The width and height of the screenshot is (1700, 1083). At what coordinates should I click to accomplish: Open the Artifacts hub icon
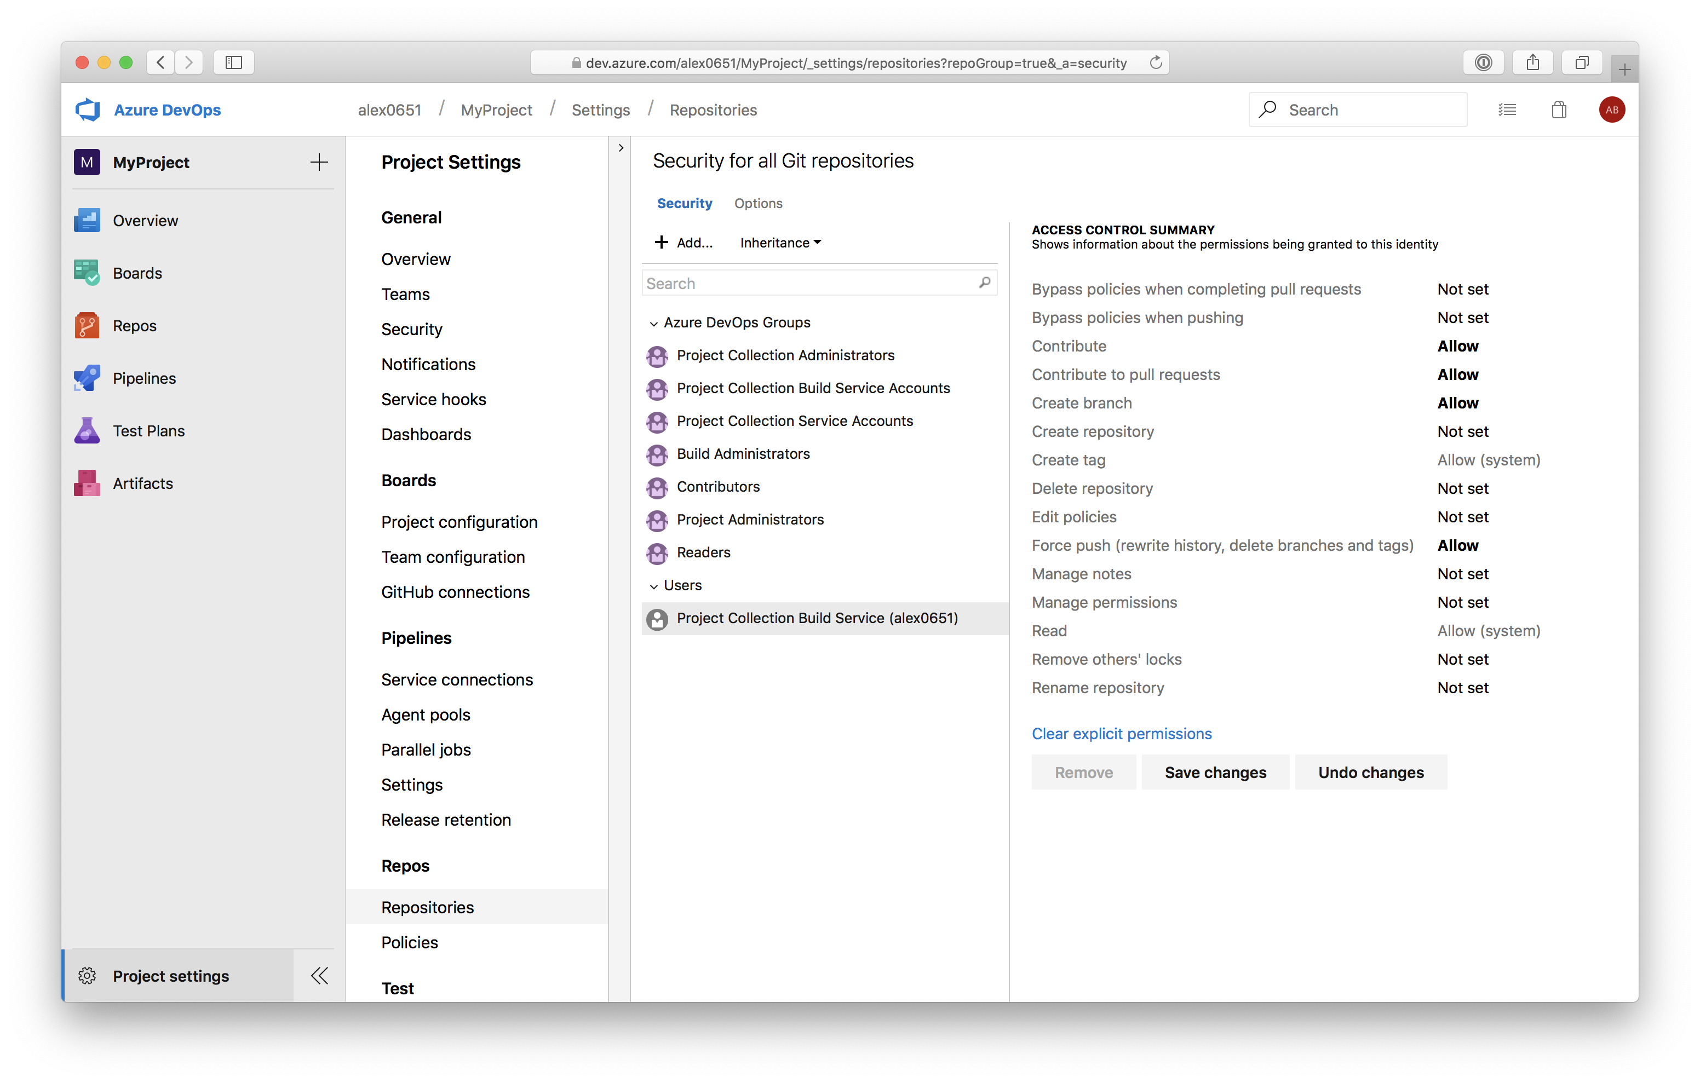coord(87,483)
